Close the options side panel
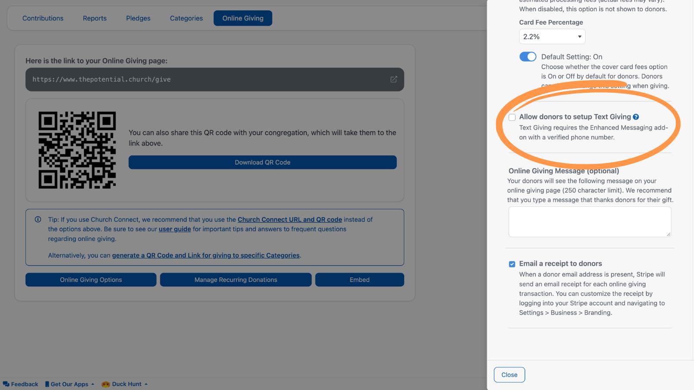 [509, 375]
